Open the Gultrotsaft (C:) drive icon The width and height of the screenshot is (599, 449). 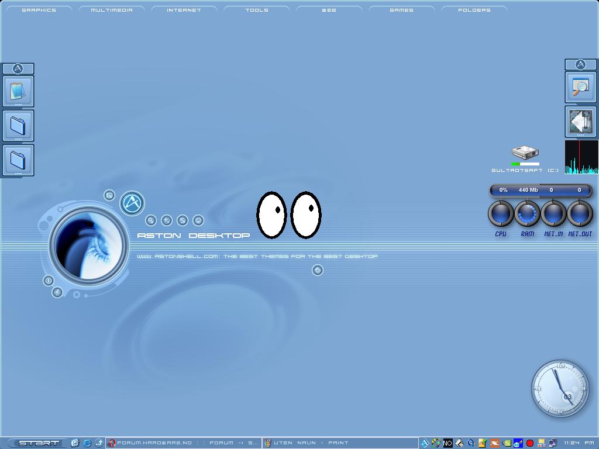point(525,159)
